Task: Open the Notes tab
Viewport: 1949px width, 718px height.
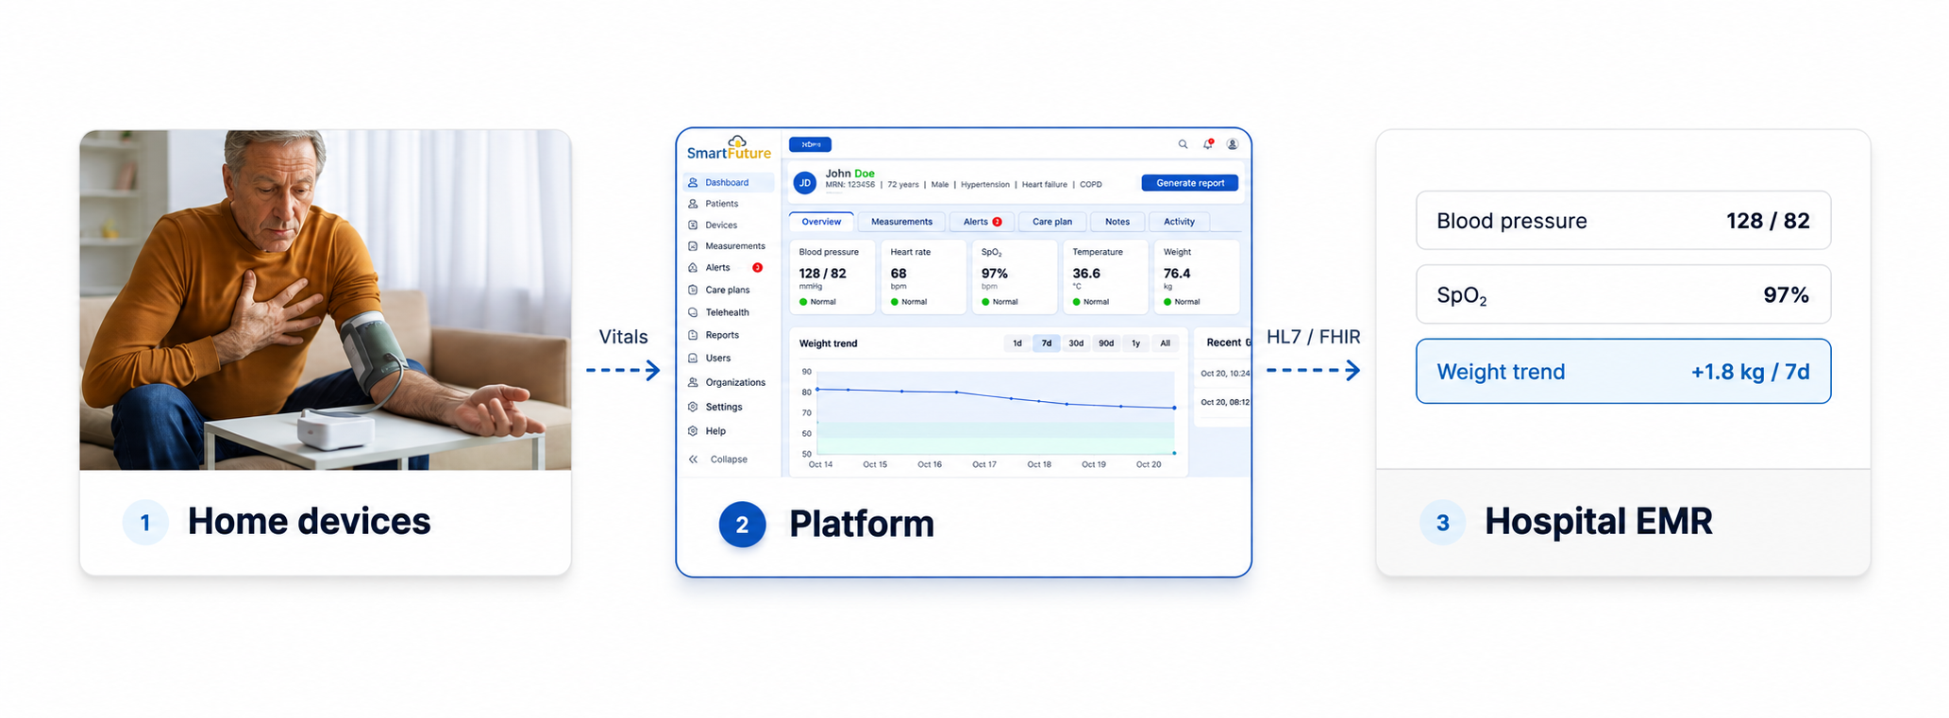Action: 1117,222
